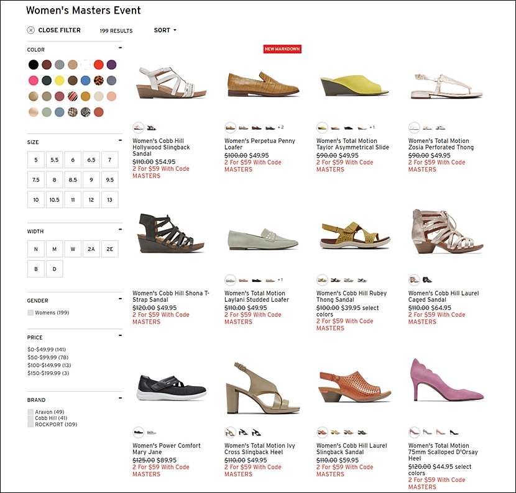Open the Hollywood Slingback Sandal image
This screenshot has height=493, width=516.
pos(171,83)
